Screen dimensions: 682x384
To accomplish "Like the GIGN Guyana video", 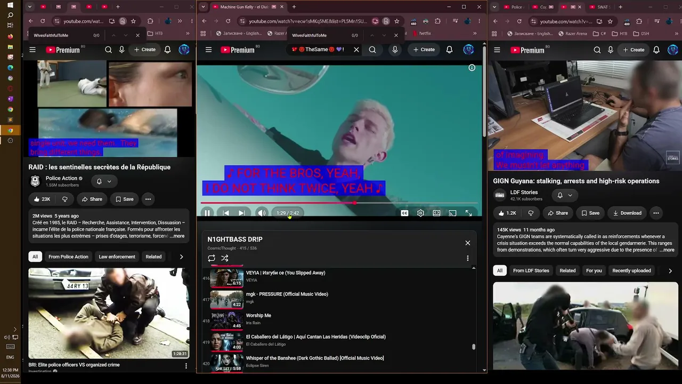I will (x=507, y=213).
